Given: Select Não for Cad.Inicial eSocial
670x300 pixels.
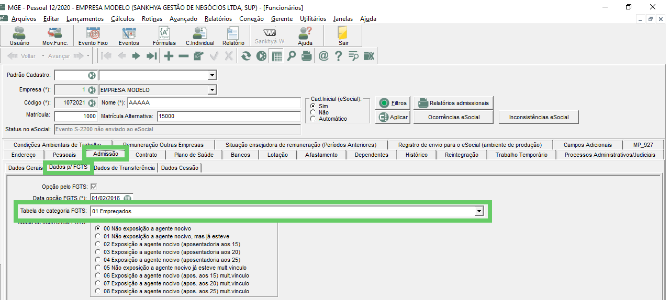Looking at the screenshot, I should 312,112.
